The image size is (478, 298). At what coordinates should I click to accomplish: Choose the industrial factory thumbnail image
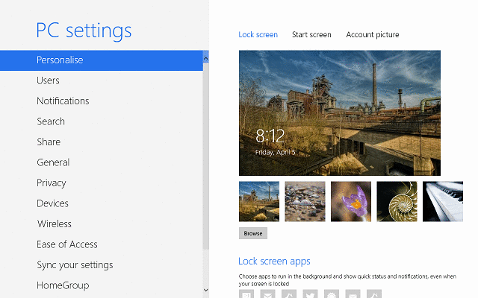click(x=259, y=201)
